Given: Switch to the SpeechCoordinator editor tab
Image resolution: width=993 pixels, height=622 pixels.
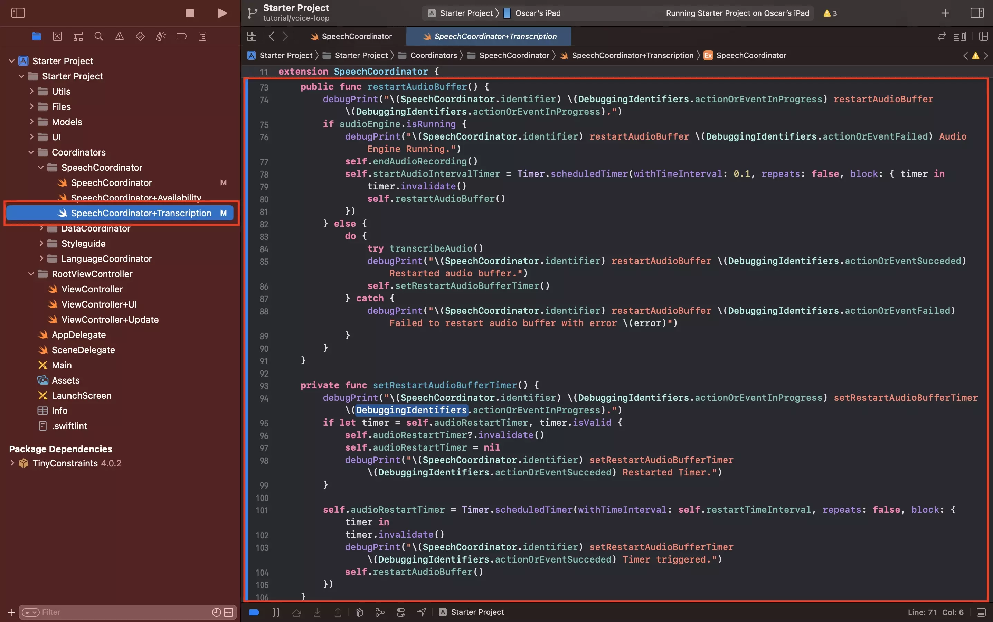Looking at the screenshot, I should [x=351, y=36].
